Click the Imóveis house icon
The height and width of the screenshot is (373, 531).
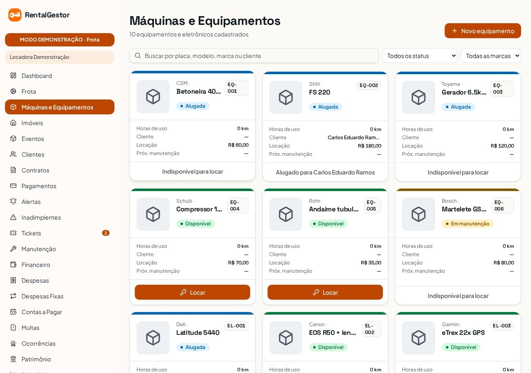13,123
